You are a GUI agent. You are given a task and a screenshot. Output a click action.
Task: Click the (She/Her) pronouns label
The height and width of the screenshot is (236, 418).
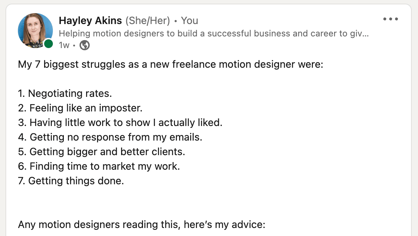click(148, 20)
